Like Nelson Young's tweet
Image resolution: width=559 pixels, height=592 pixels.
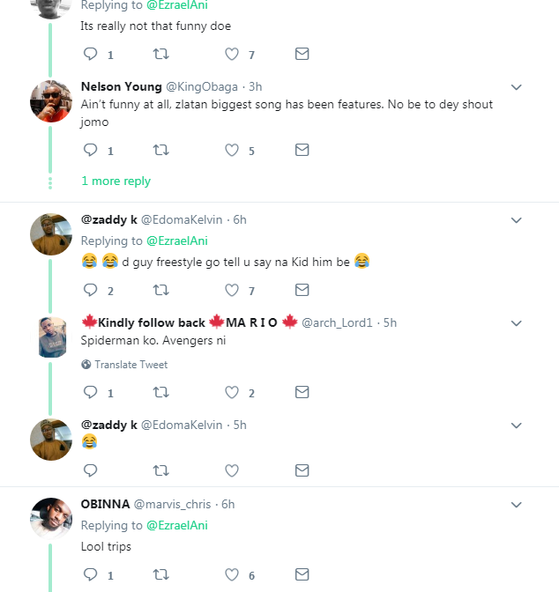[232, 151]
